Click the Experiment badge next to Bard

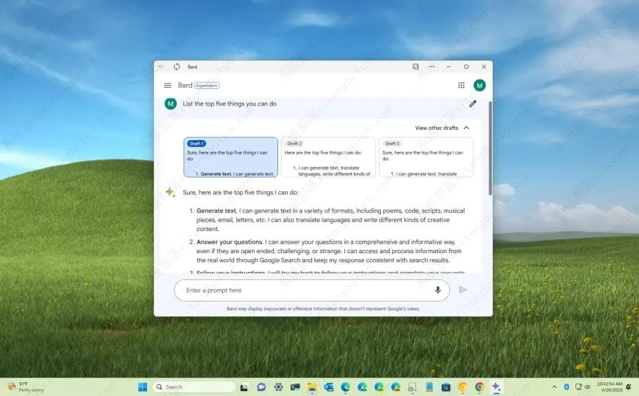[x=206, y=86]
